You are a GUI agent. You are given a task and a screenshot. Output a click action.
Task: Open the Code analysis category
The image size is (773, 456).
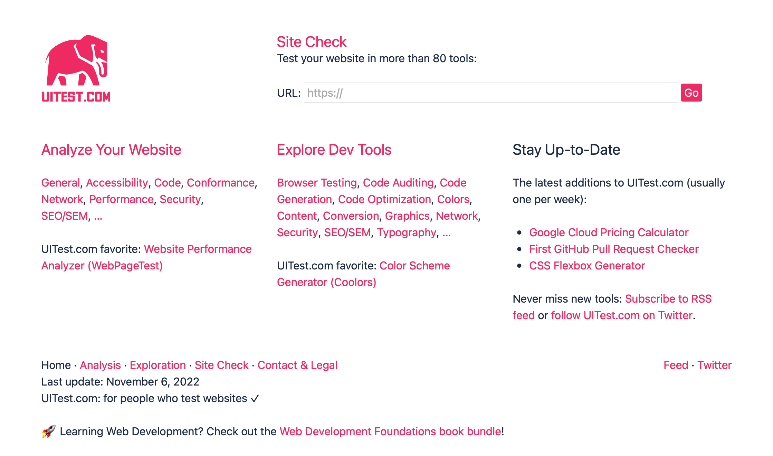click(168, 183)
